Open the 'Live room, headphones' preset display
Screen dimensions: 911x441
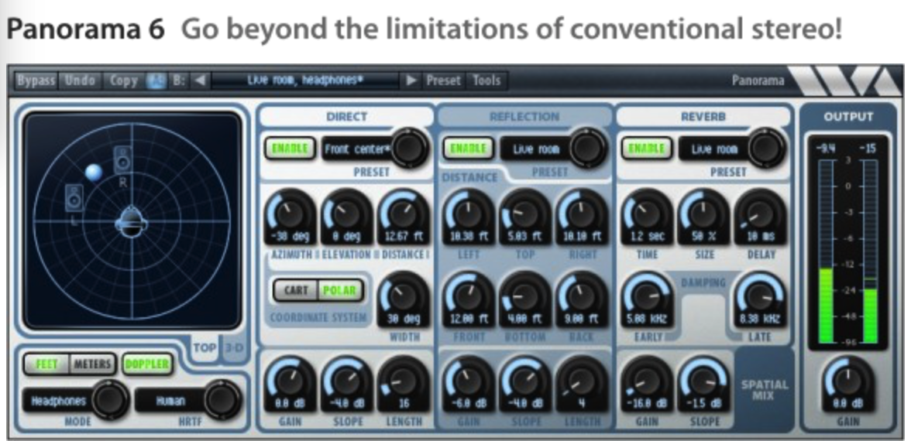305,80
